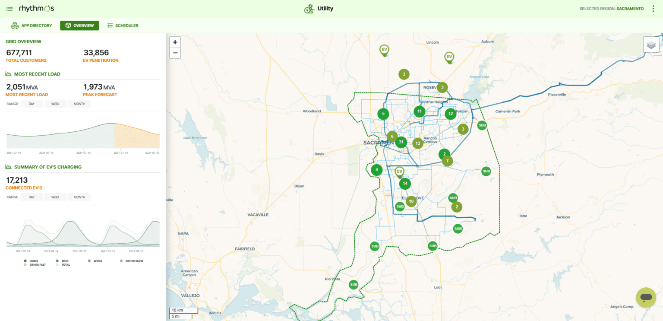
Task: Open the chat support bubble
Action: click(646, 297)
